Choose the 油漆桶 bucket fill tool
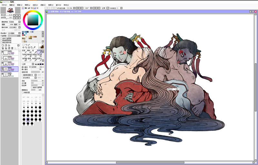 coord(25,59)
